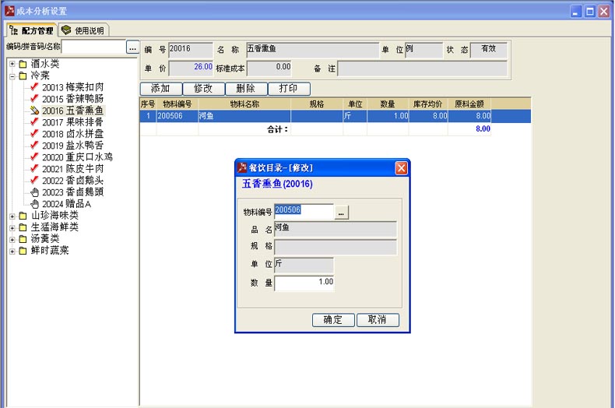The image size is (615, 408).
Task: Open the 物料编号 lookup ellipsis button
Action: pyautogui.click(x=342, y=212)
